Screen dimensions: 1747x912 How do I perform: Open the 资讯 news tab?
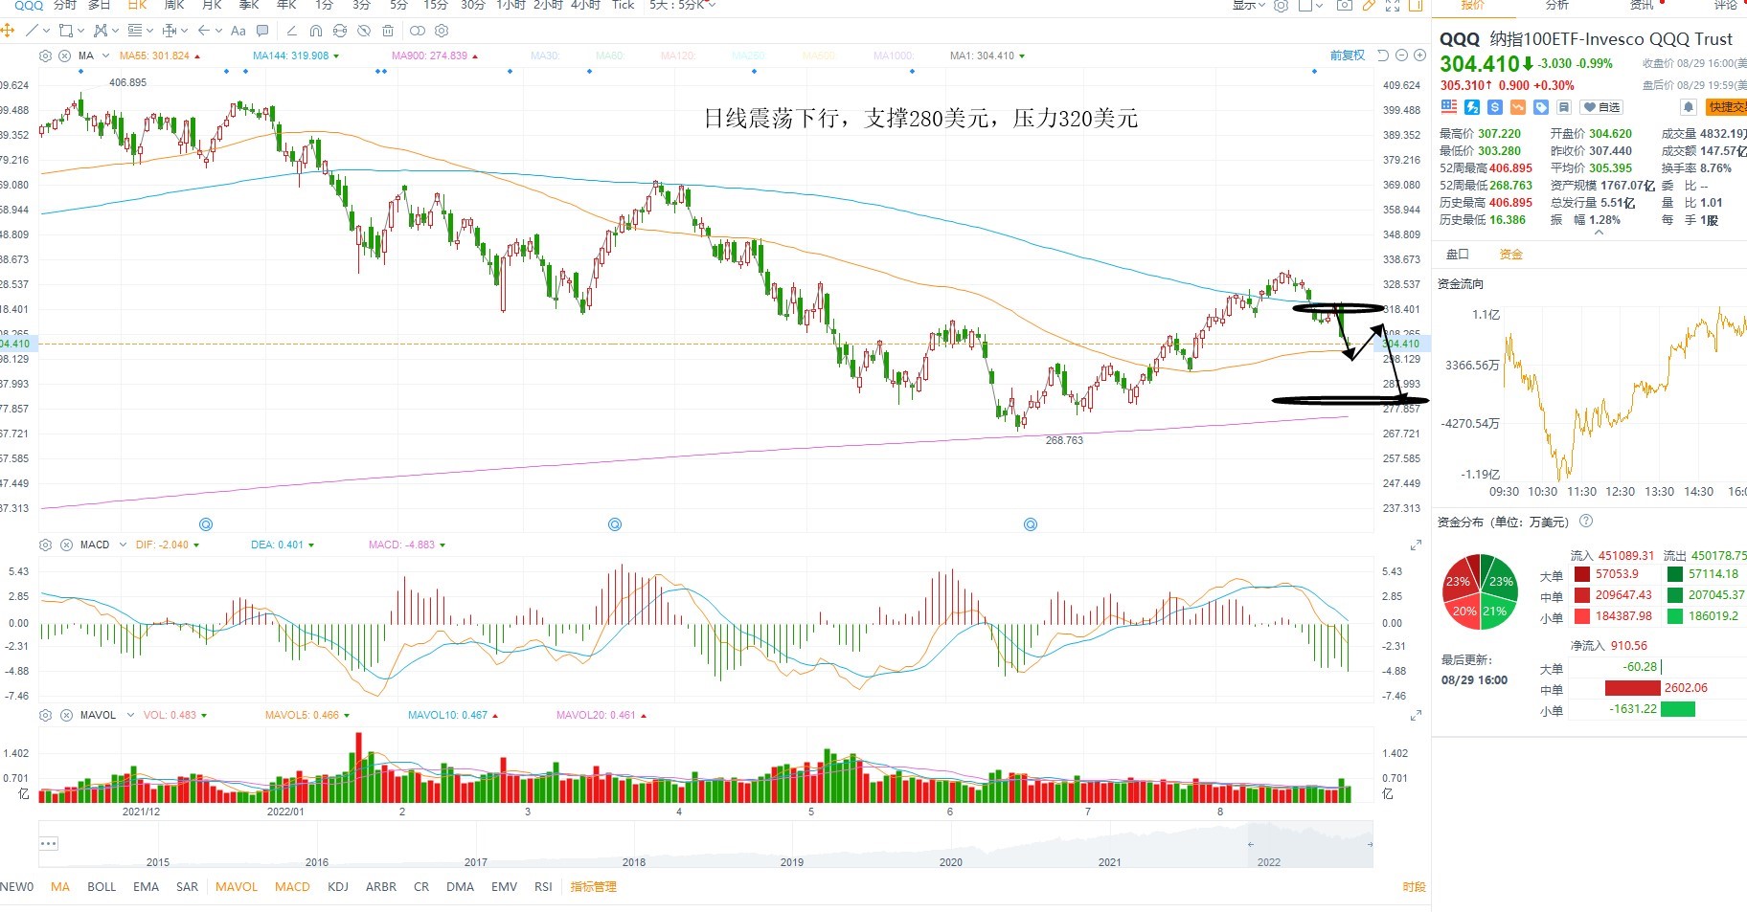pyautogui.click(x=1642, y=6)
